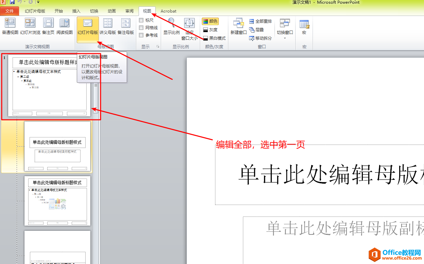Select 颜色 color mode
This screenshot has height=264, width=424.
pyautogui.click(x=210, y=21)
